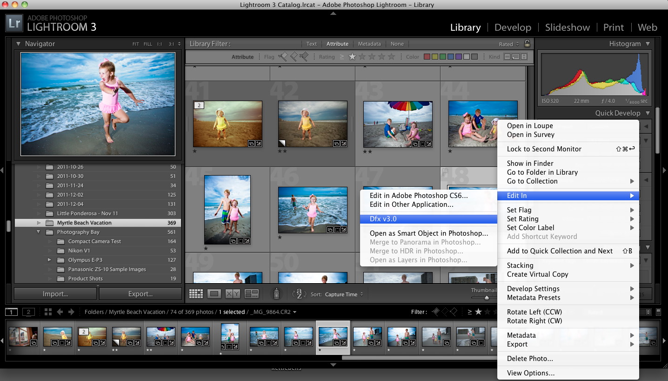The width and height of the screenshot is (668, 381).
Task: Enable the picked flag filter
Action: [x=283, y=56]
